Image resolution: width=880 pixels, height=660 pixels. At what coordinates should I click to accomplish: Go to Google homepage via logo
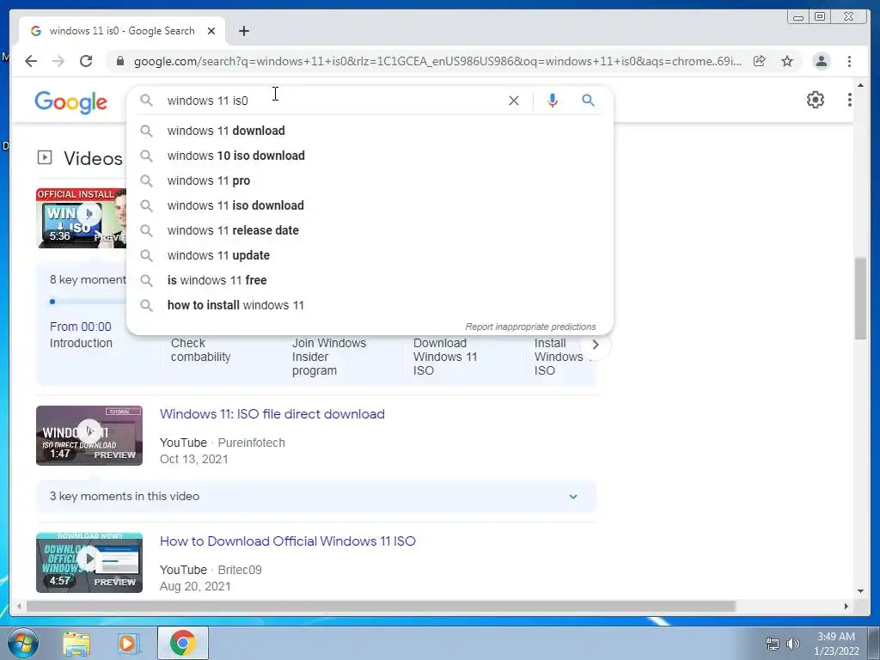70,102
